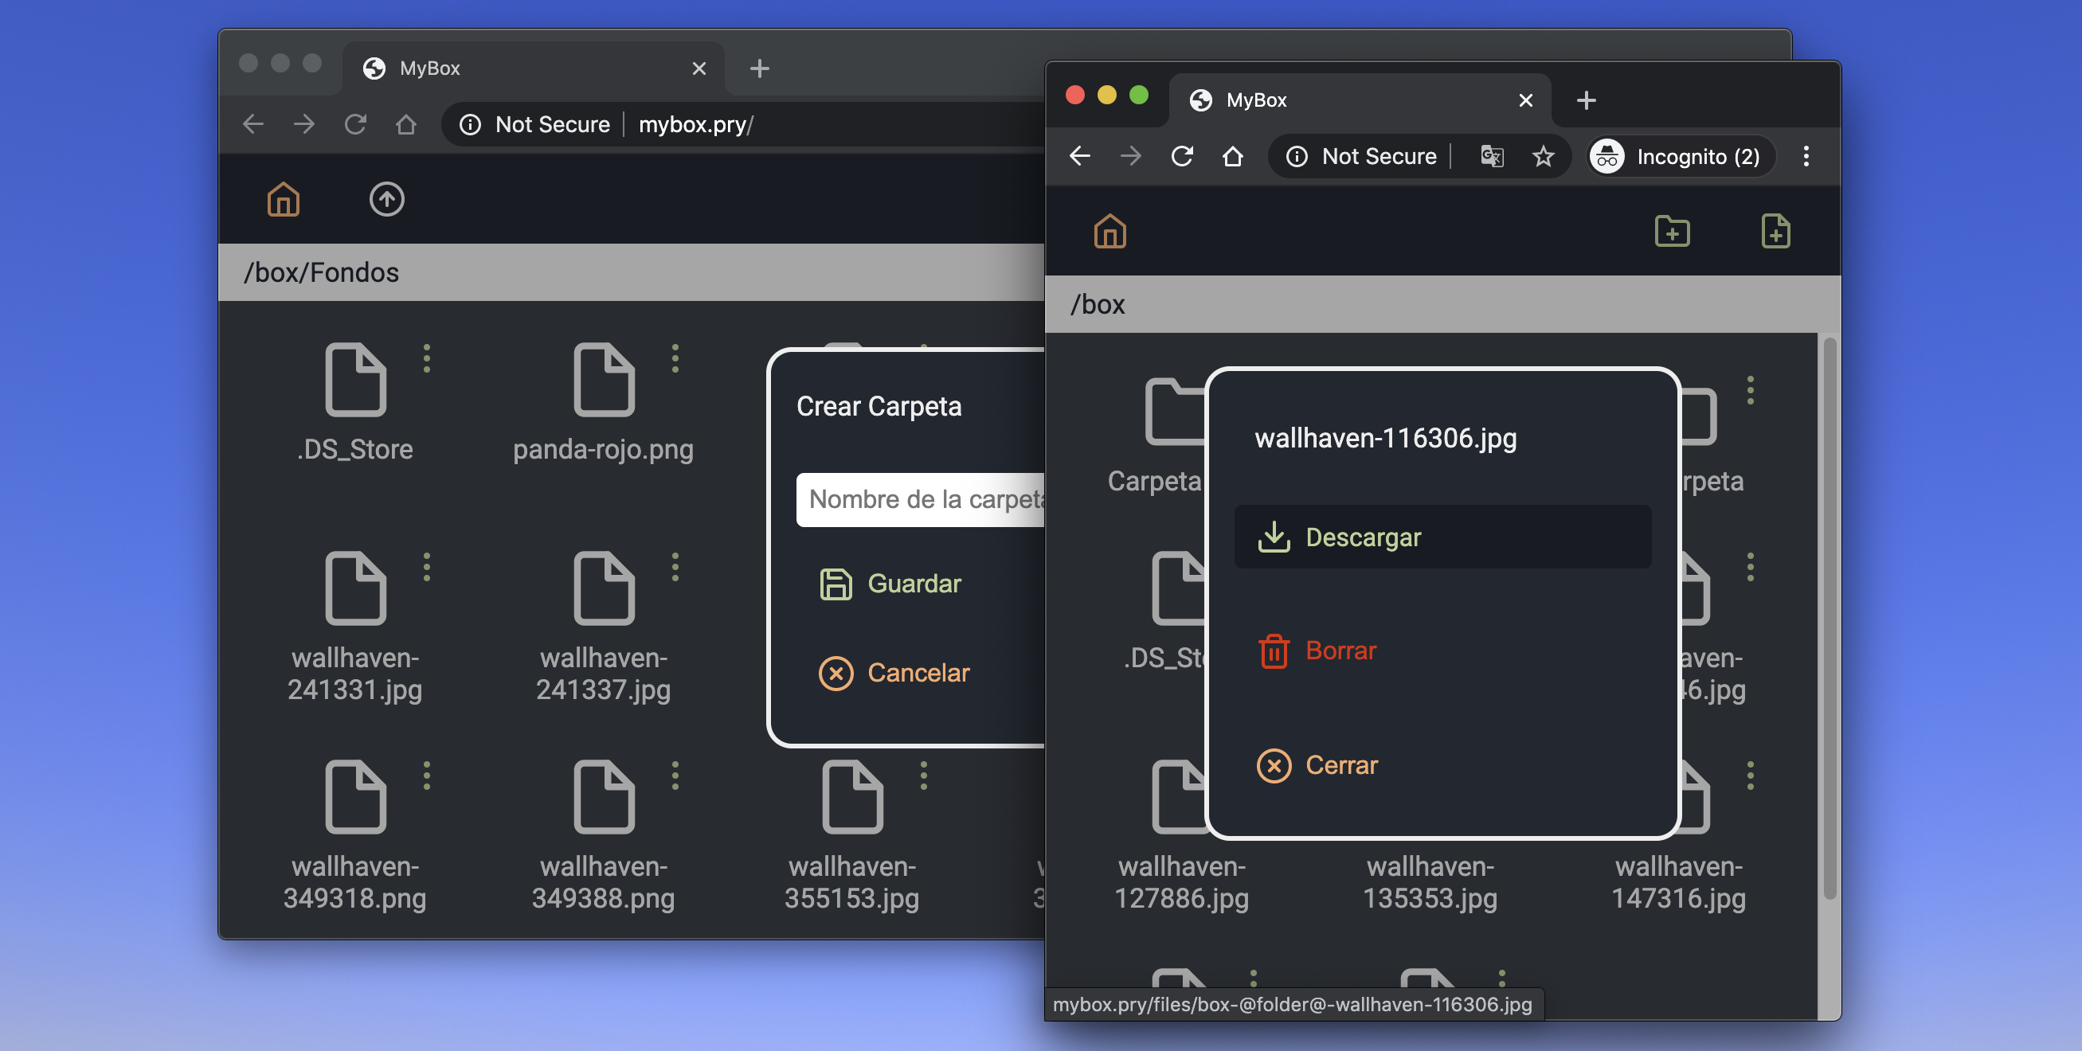
Task: Click Borrar to delete wallhaven-116306.jpg
Action: [1317, 651]
